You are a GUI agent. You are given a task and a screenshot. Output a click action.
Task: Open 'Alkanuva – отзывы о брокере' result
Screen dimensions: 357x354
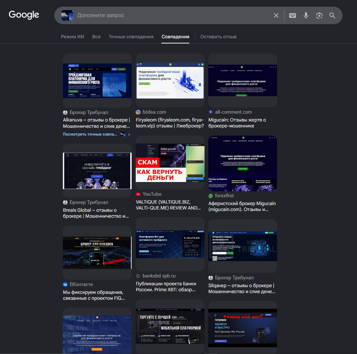click(97, 123)
